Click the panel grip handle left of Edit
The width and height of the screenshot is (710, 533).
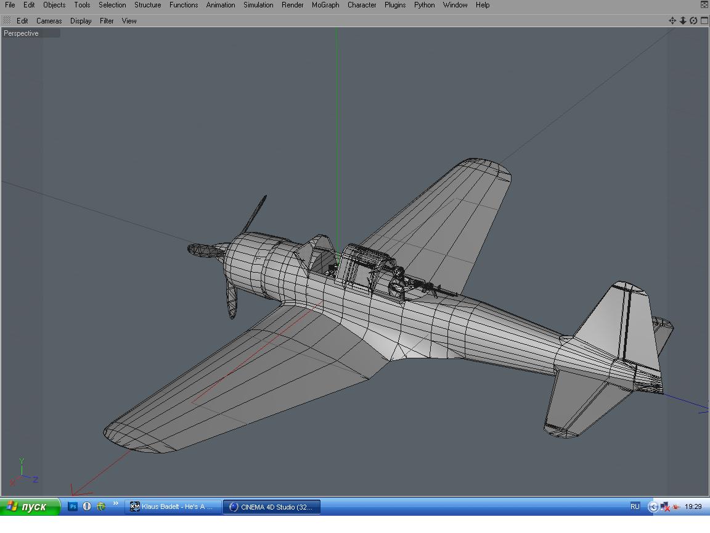click(7, 20)
